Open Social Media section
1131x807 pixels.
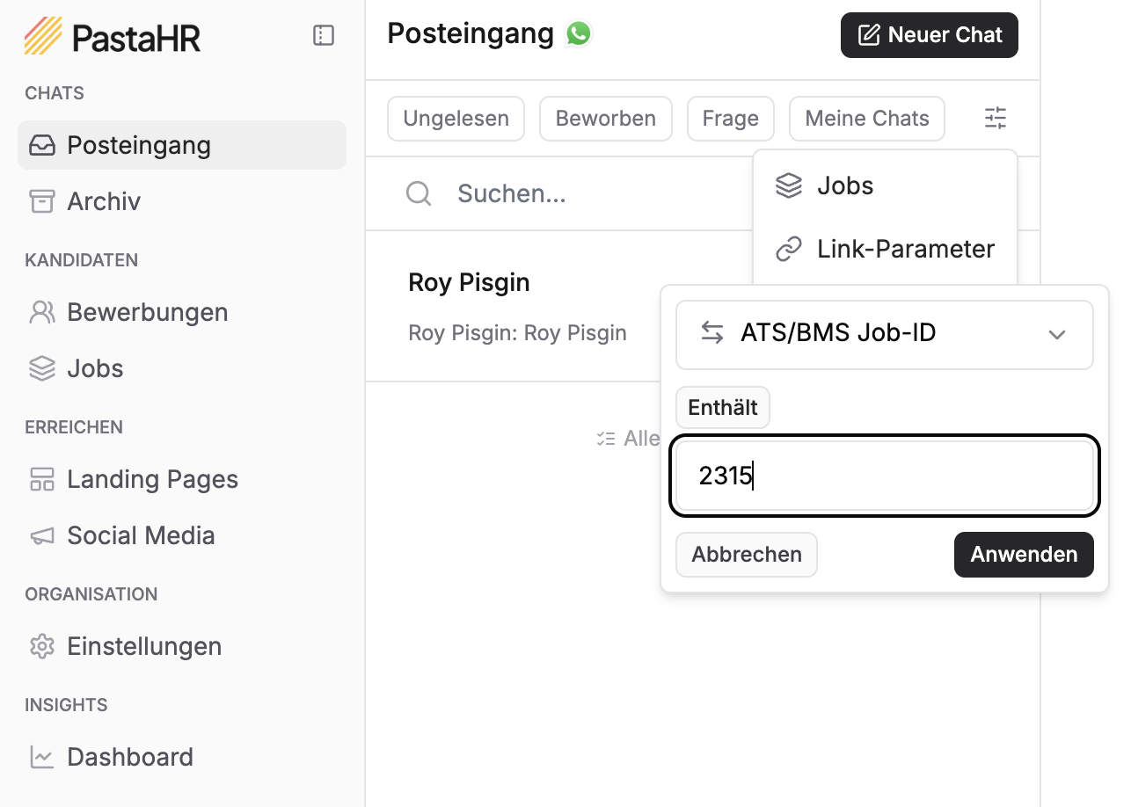pos(141,535)
